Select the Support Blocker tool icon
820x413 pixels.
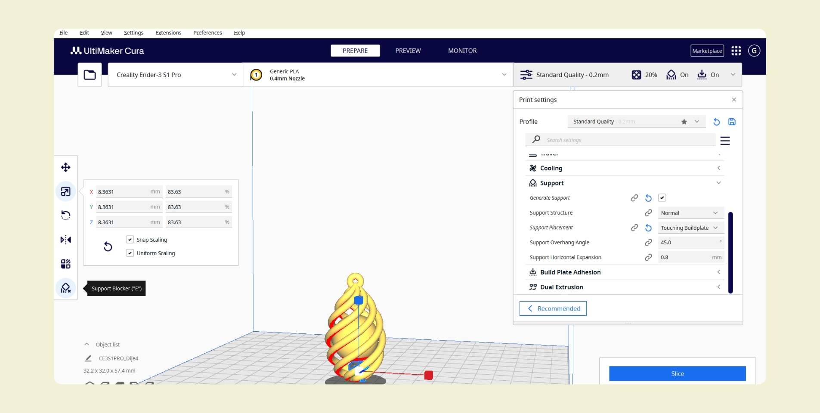coord(65,288)
